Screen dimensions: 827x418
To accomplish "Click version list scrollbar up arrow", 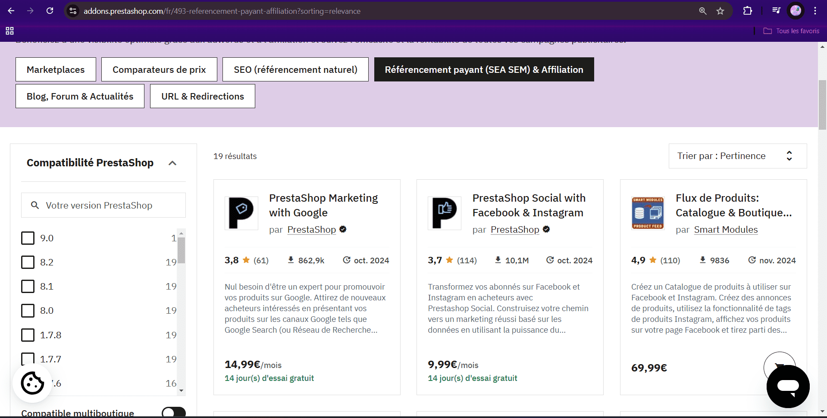I will pyautogui.click(x=181, y=233).
